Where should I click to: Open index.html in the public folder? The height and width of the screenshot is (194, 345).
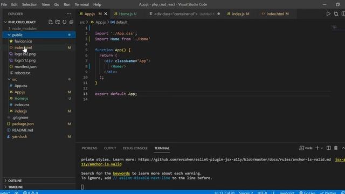pos(23,48)
